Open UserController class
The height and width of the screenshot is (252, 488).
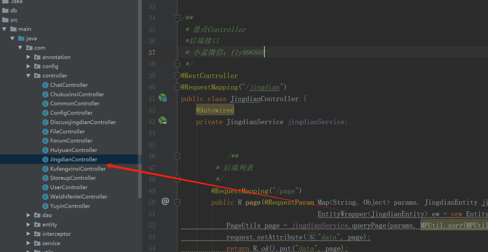tap(69, 188)
